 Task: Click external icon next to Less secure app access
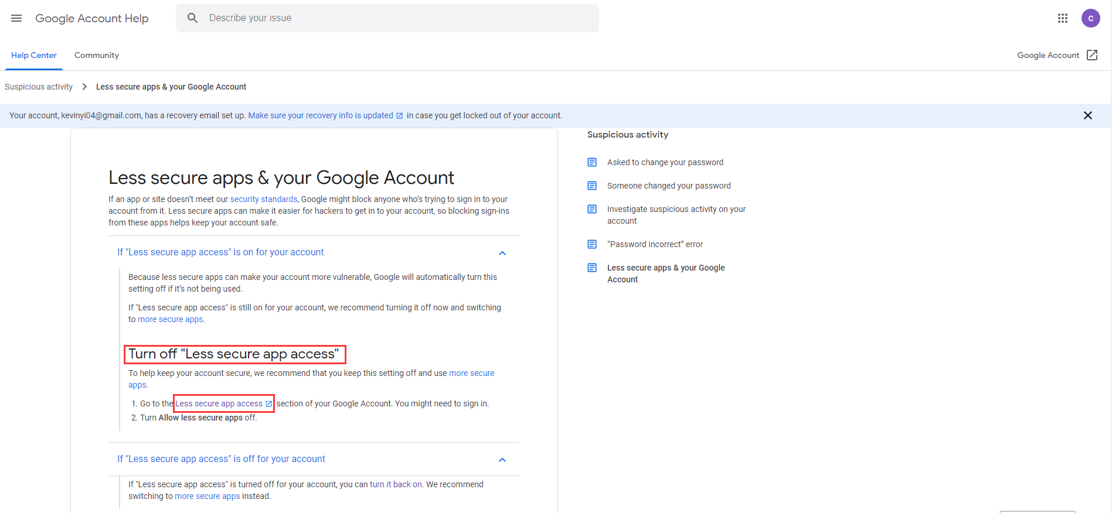pos(268,404)
